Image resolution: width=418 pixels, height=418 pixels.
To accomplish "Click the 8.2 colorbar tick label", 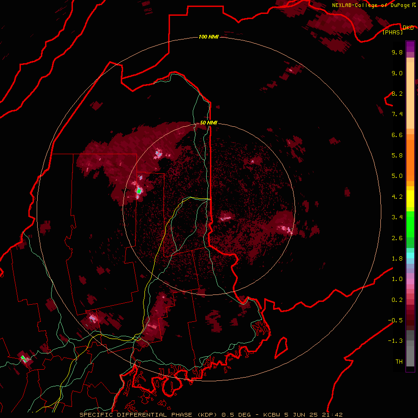I will pos(397,93).
